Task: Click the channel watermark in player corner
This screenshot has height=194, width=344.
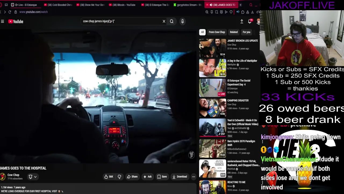Action: tap(191, 155)
